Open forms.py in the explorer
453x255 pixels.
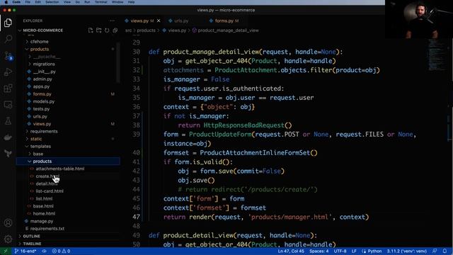pyautogui.click(x=42, y=94)
